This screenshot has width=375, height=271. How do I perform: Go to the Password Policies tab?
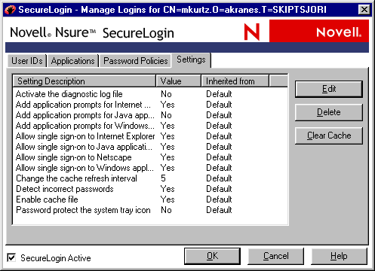coord(136,61)
